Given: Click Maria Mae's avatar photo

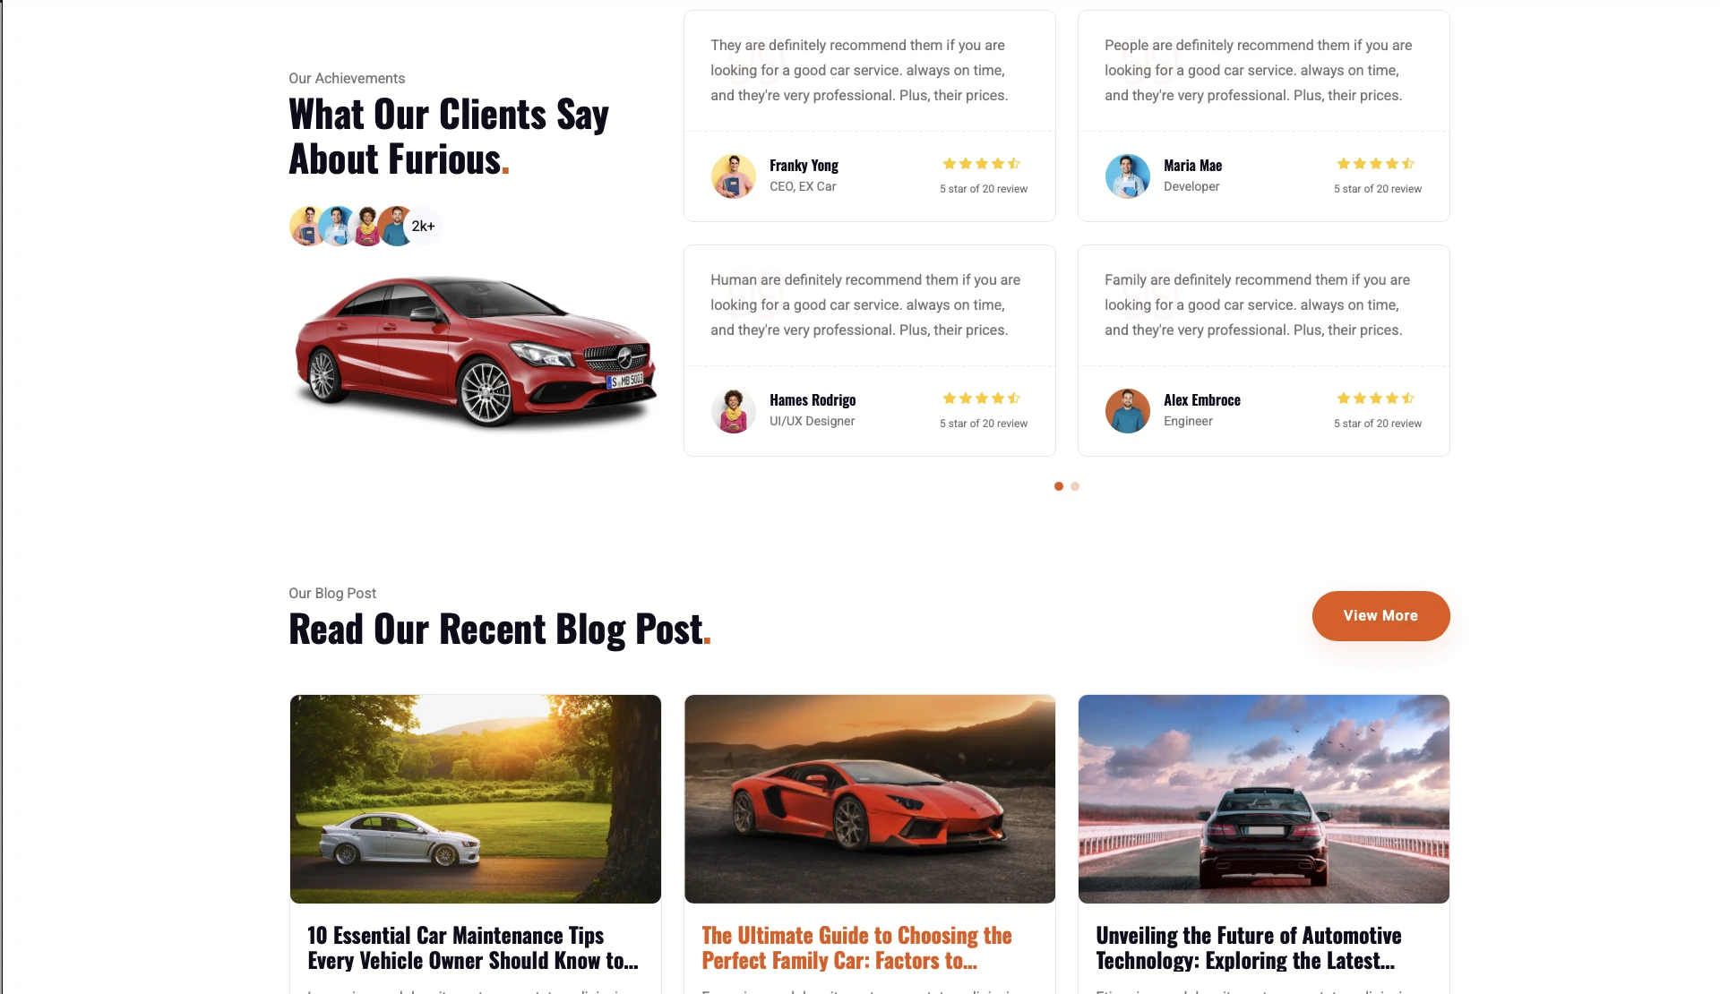Looking at the screenshot, I should 1127,176.
